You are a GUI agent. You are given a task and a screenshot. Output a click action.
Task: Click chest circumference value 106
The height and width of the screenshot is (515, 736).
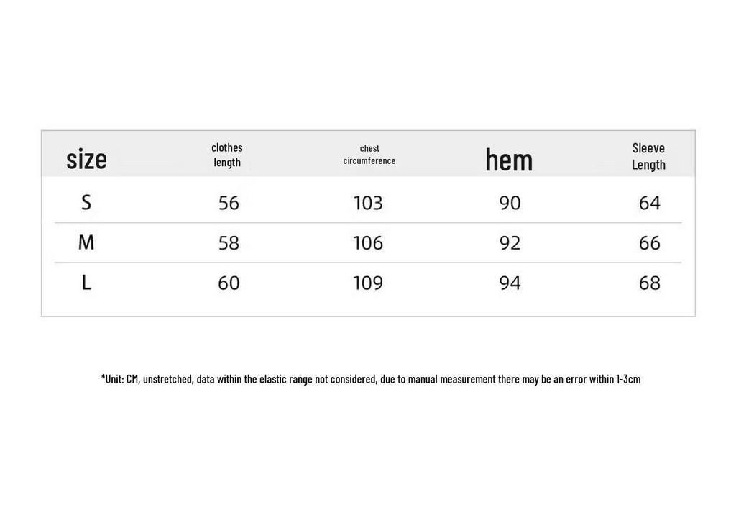368,243
